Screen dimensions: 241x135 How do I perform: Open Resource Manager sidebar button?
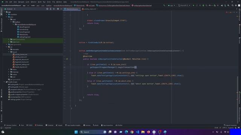[x=2, y=25]
